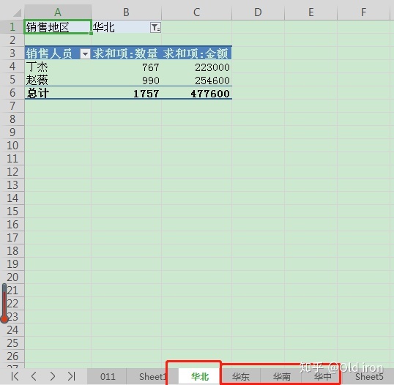
Task: Select column F header
Action: pyautogui.click(x=363, y=12)
